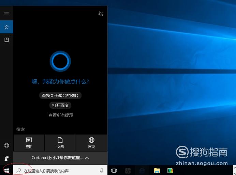Click the 嘿，我能为你做点什么? greeting text

point(60,82)
